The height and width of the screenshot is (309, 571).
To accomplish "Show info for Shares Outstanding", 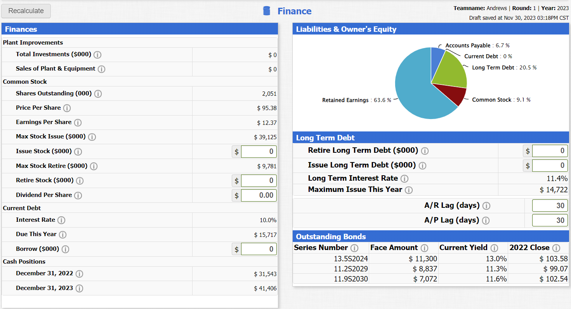I will click(98, 94).
